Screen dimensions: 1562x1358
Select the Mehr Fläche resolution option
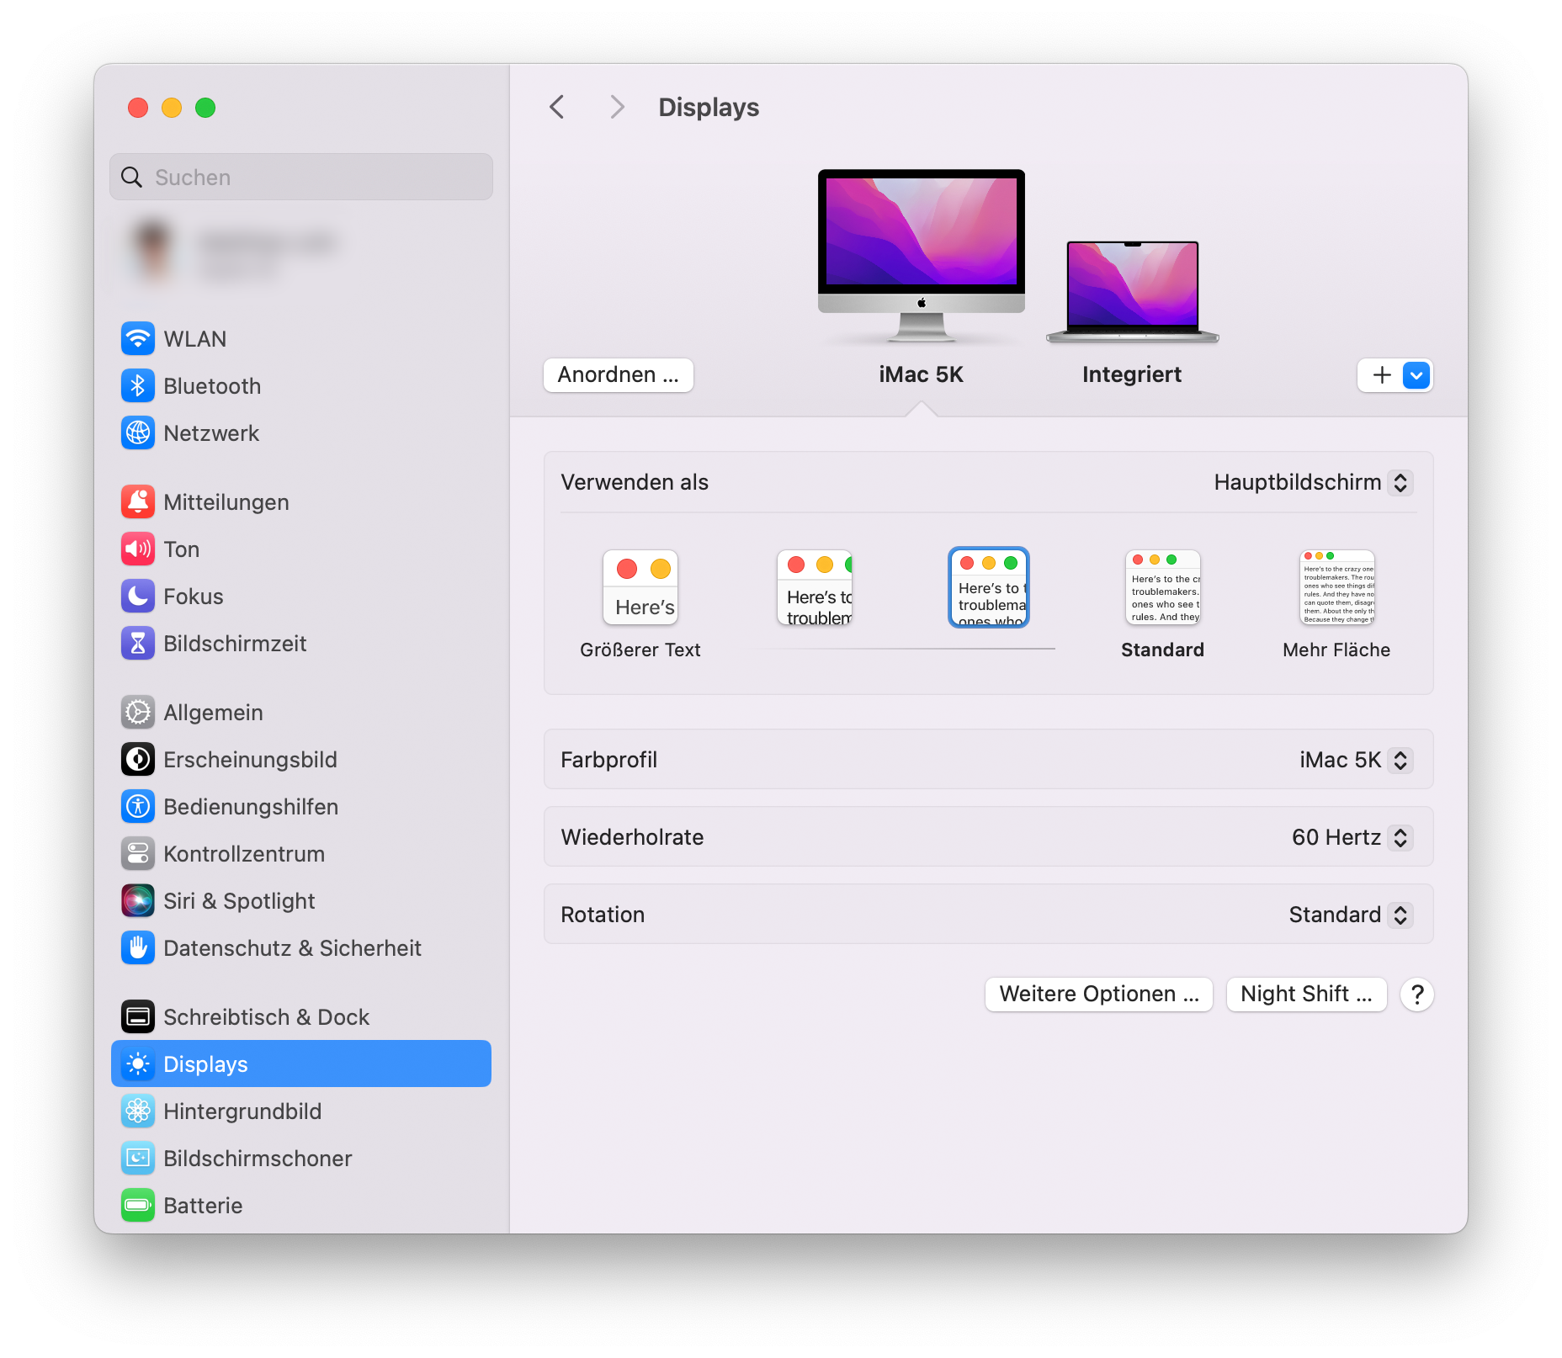click(1336, 604)
